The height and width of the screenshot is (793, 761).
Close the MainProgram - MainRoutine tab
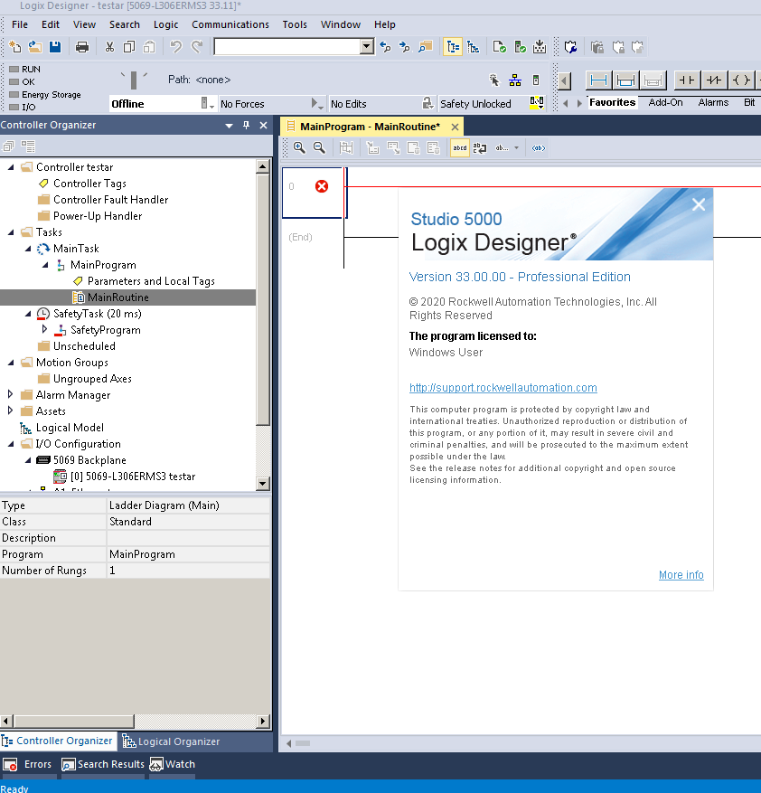456,127
